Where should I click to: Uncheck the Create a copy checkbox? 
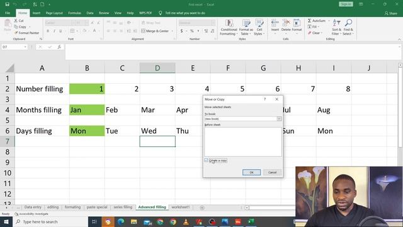pyautogui.click(x=206, y=160)
